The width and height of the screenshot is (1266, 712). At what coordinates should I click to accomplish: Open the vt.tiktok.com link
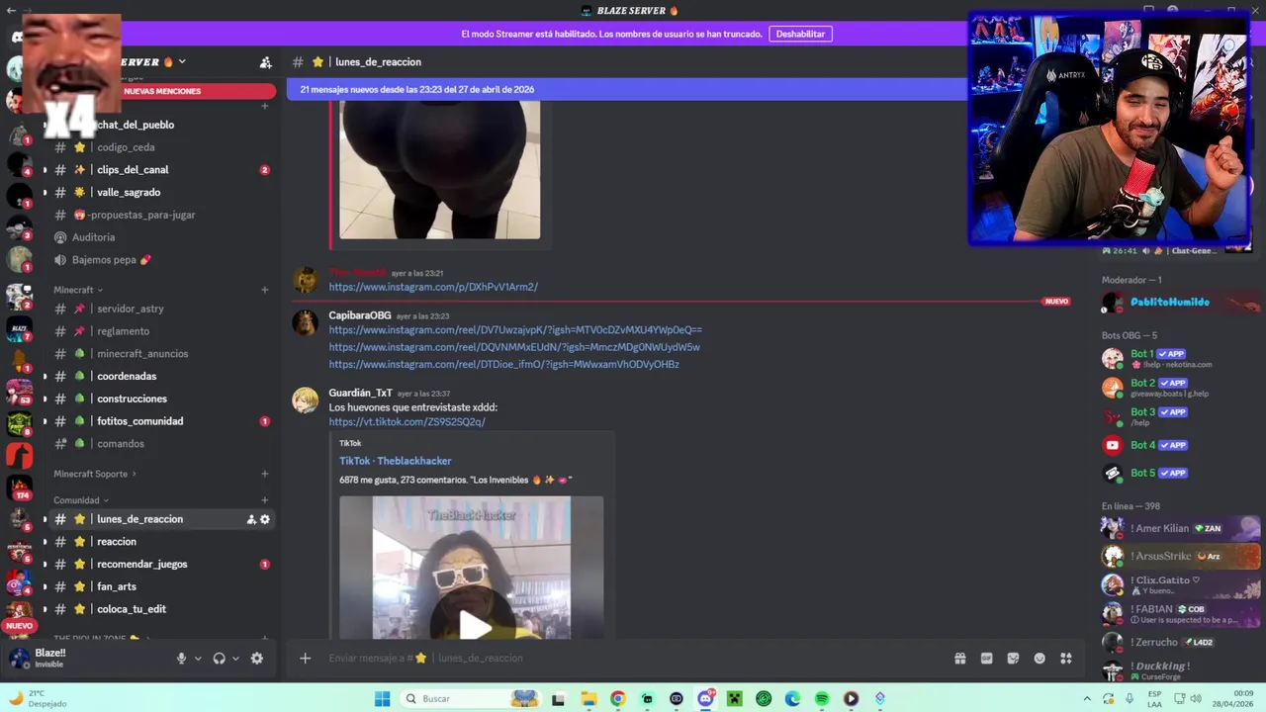[x=407, y=422]
